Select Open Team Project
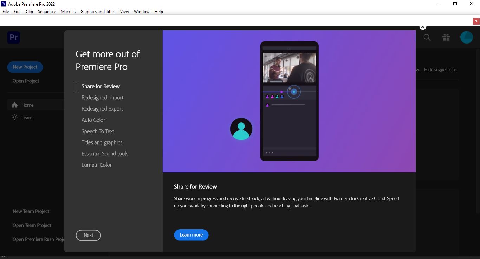 32,225
